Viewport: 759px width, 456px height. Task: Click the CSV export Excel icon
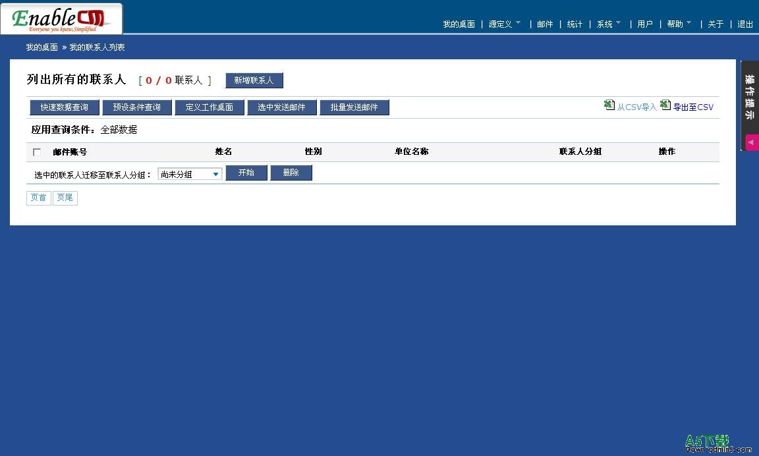point(665,105)
